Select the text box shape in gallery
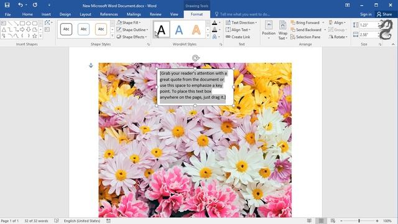This screenshot has height=224, width=398. point(4,24)
